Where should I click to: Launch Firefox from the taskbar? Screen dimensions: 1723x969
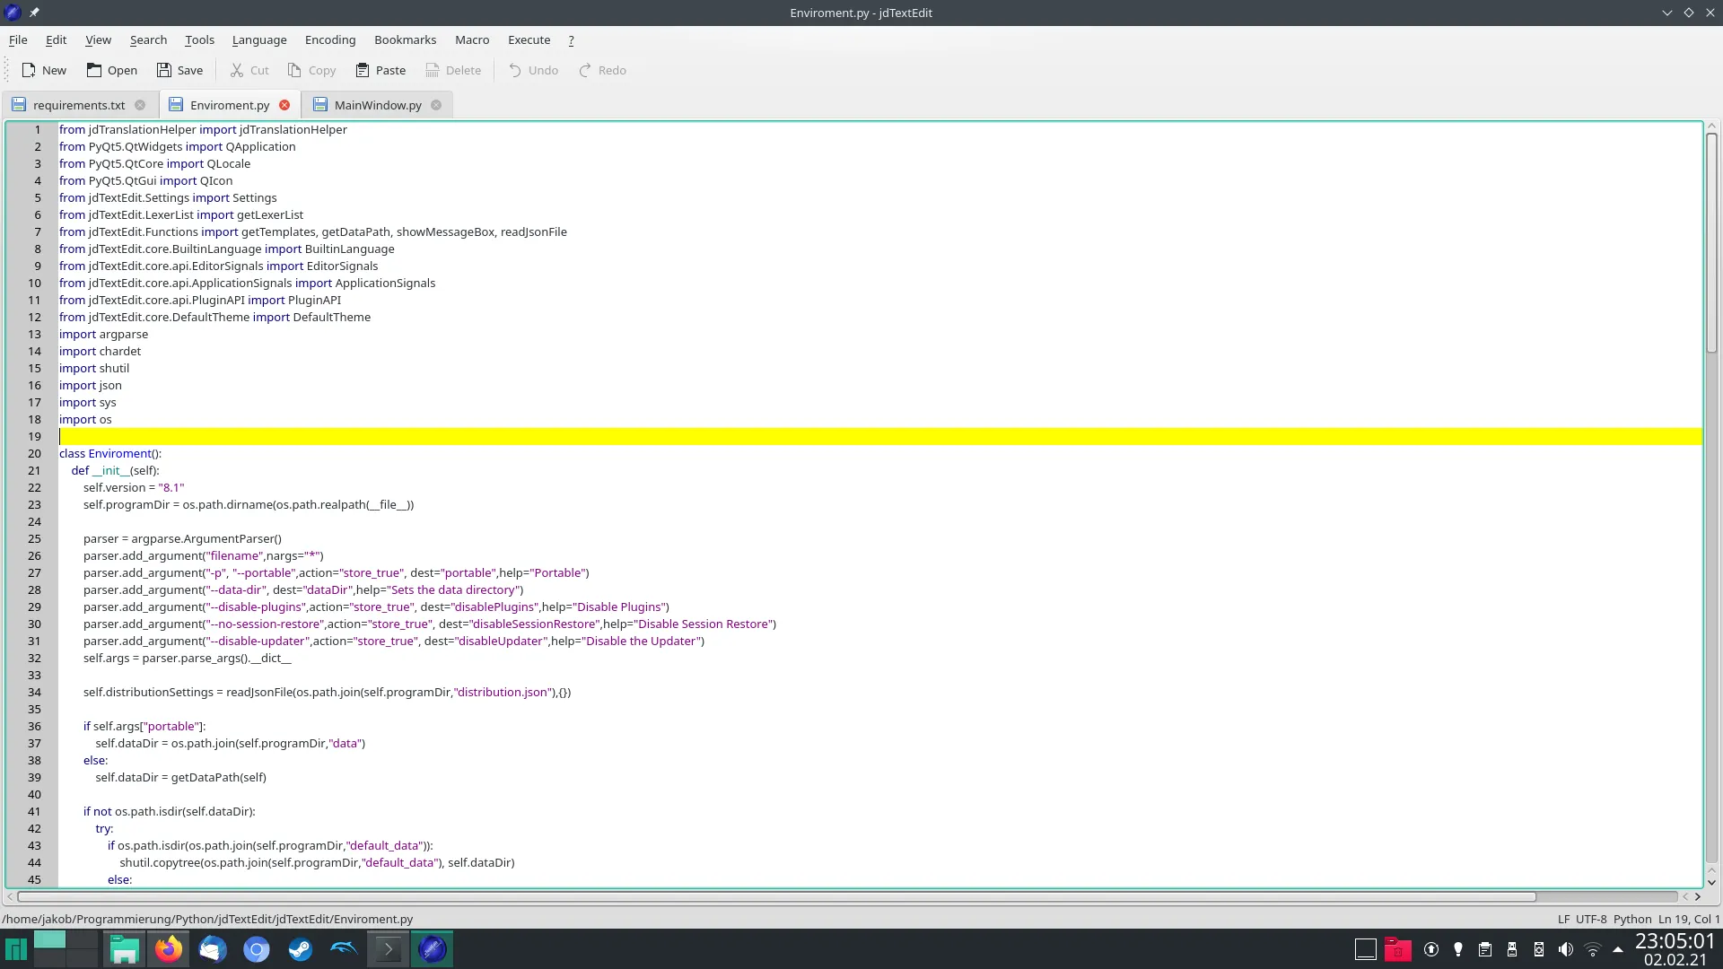tap(168, 949)
